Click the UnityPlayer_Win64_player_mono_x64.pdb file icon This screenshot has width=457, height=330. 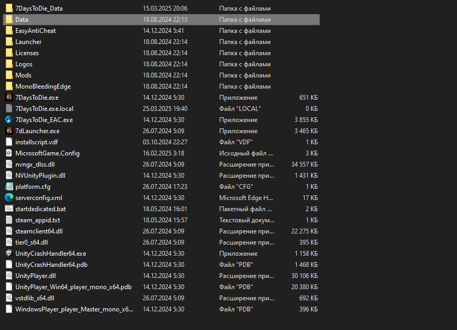(x=9, y=287)
